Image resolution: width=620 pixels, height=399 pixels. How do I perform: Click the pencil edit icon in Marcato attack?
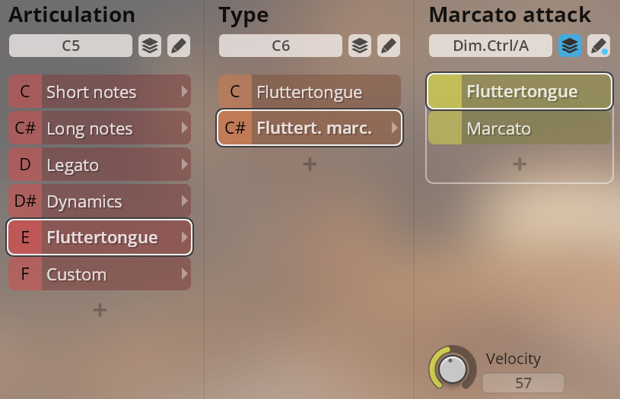599,46
